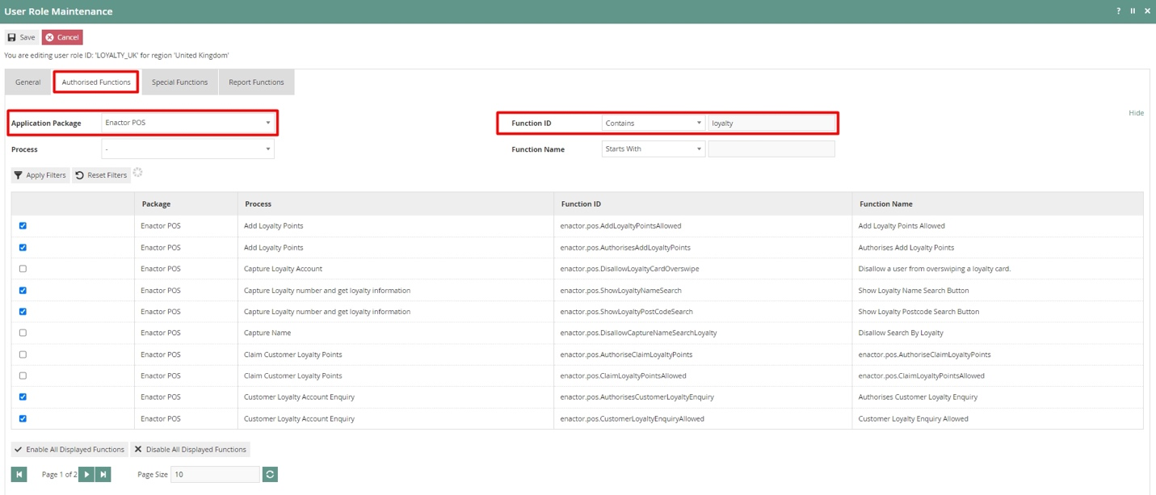Go to the last page with the skip-forward icon
Image resolution: width=1156 pixels, height=495 pixels.
pyautogui.click(x=101, y=474)
